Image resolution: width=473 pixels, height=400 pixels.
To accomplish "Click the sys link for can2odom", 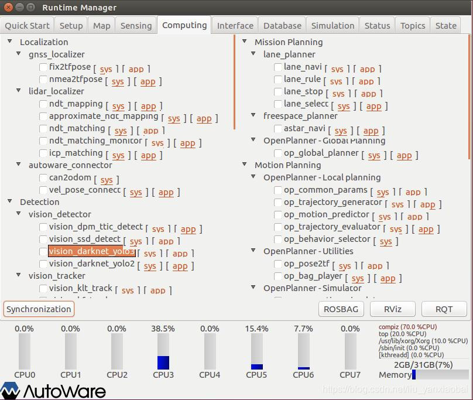I will [107, 180].
